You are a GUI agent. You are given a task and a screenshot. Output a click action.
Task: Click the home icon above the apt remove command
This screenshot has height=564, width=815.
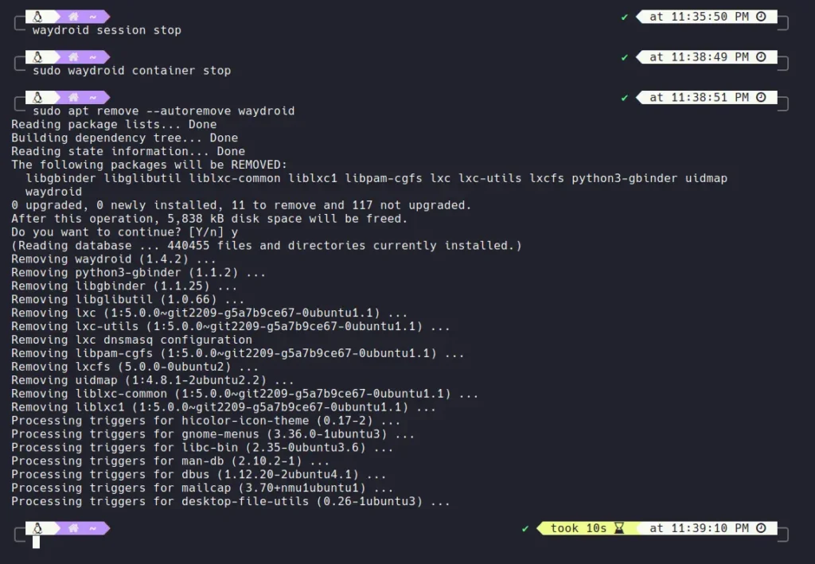coord(73,98)
